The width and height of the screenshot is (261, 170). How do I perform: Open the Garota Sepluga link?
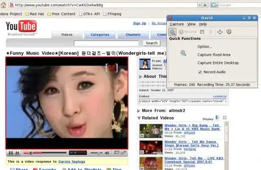72,161
